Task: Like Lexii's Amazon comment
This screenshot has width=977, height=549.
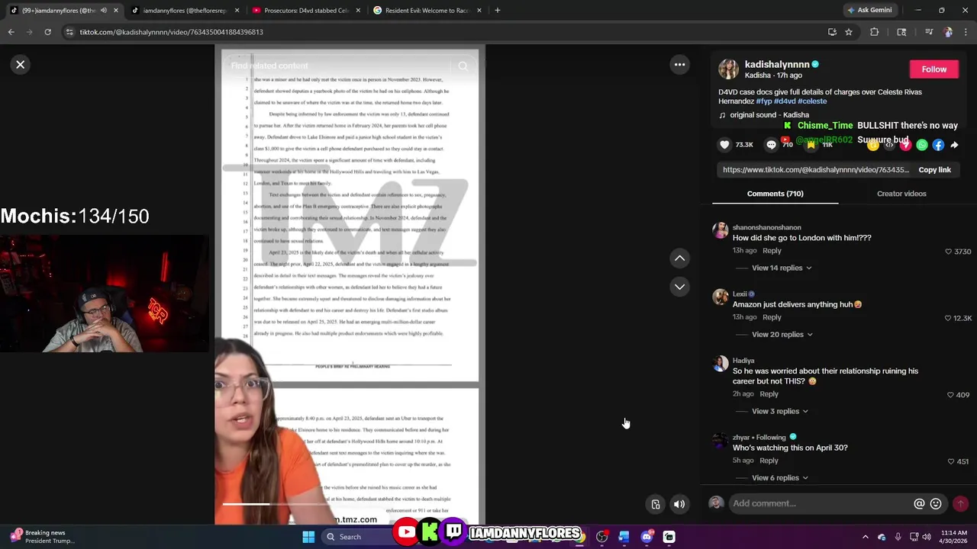Action: tap(949, 318)
